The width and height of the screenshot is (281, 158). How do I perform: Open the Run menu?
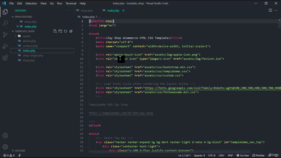pos(60,4)
